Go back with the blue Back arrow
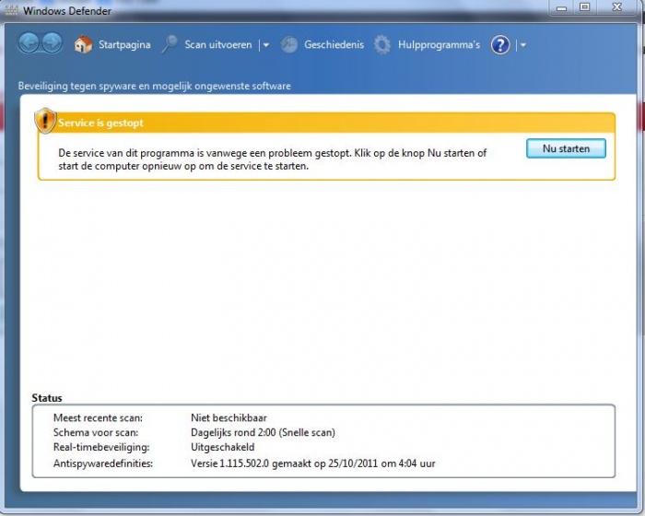Viewport: 645px width, 516px height. 29,43
